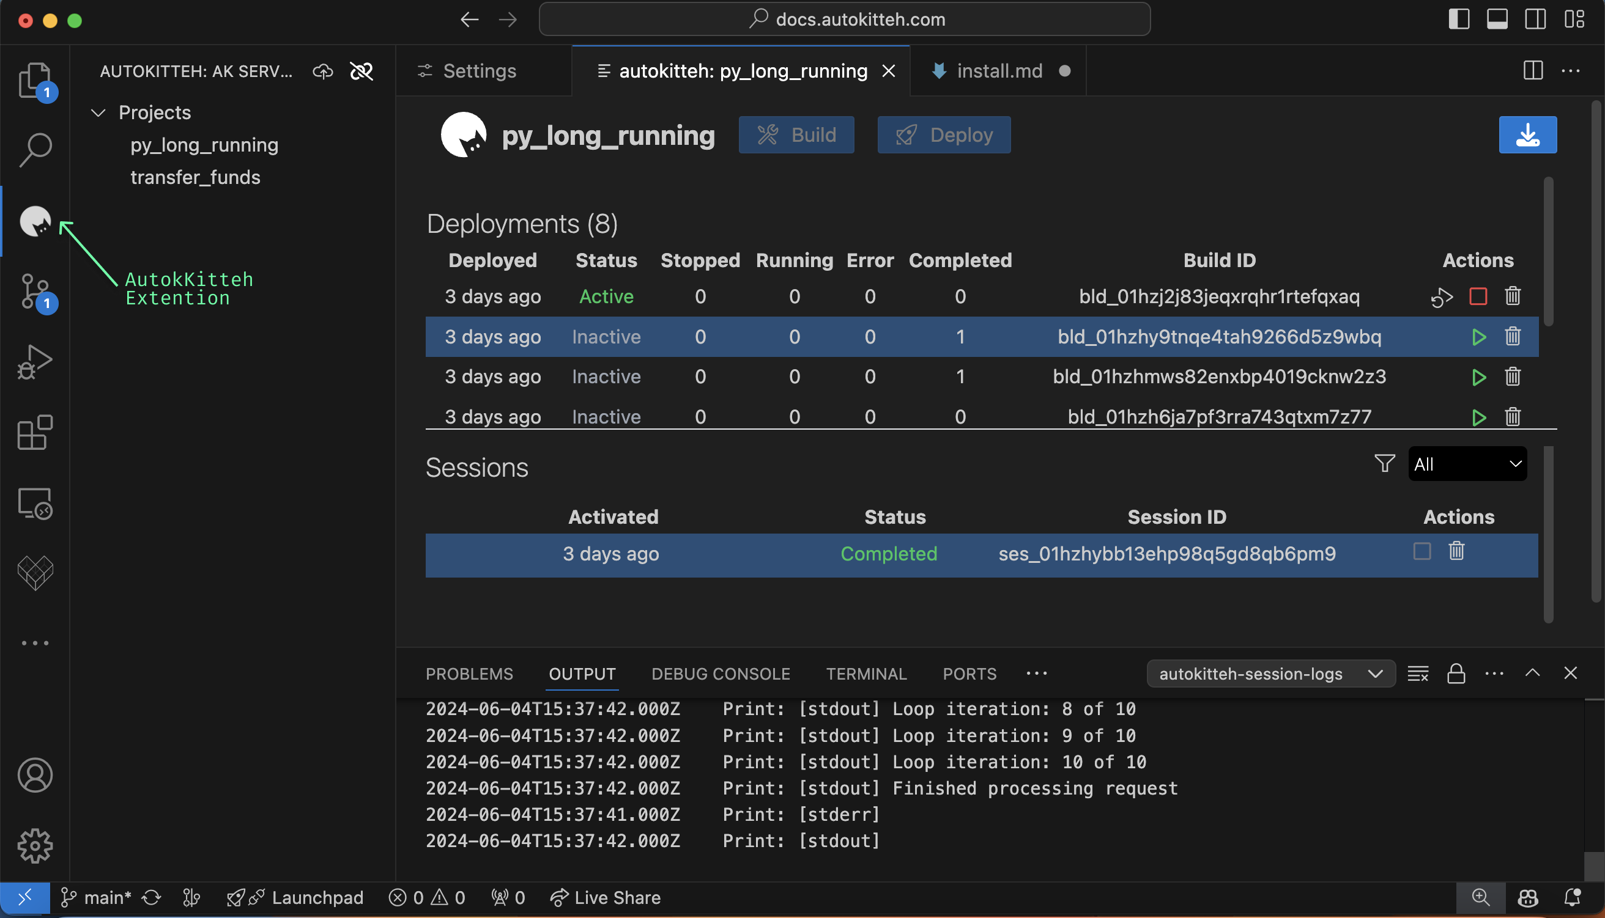Show additional views with the ellipsis icon

point(35,643)
